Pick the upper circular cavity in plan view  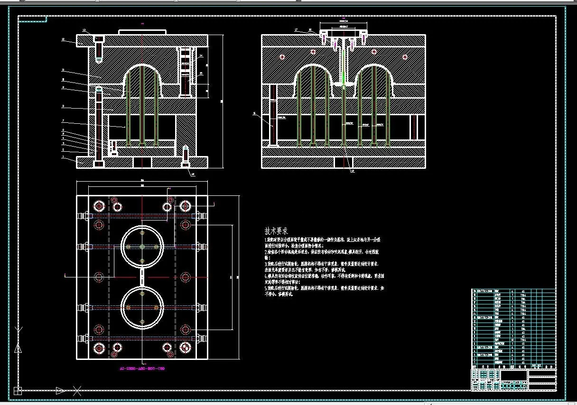(x=142, y=247)
